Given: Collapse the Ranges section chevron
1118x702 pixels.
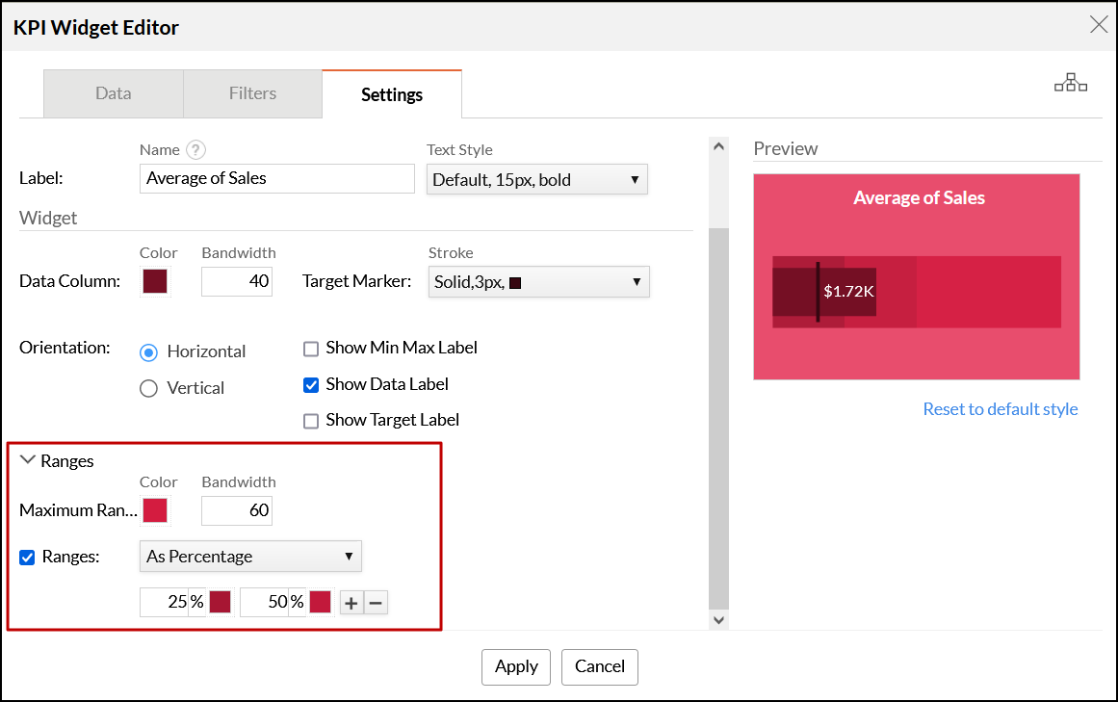Looking at the screenshot, I should (x=28, y=460).
